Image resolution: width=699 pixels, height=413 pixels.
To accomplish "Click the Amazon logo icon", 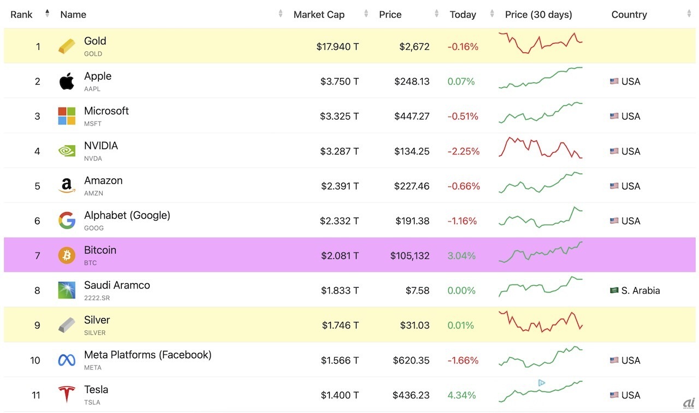I will click(67, 186).
